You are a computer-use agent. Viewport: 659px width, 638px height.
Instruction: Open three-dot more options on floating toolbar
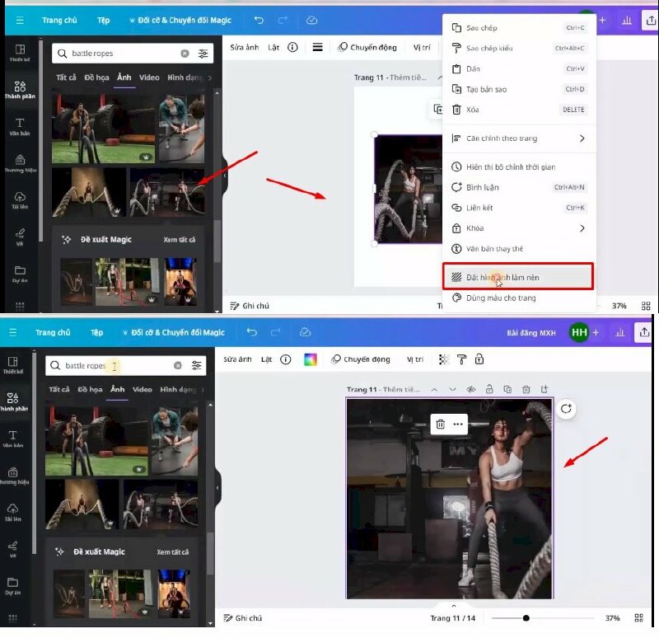pos(459,425)
